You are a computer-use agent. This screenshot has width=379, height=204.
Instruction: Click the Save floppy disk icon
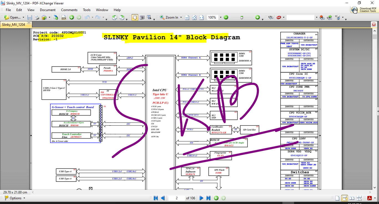click(30, 17)
